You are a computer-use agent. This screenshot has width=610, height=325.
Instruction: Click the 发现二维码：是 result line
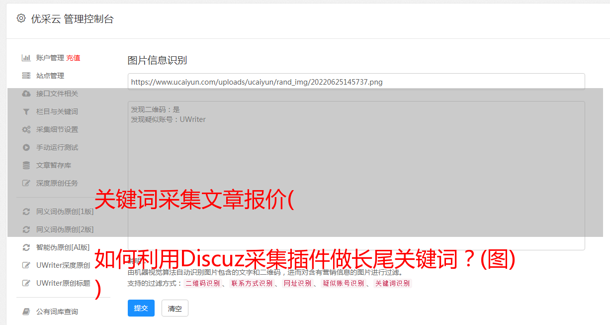pos(155,109)
